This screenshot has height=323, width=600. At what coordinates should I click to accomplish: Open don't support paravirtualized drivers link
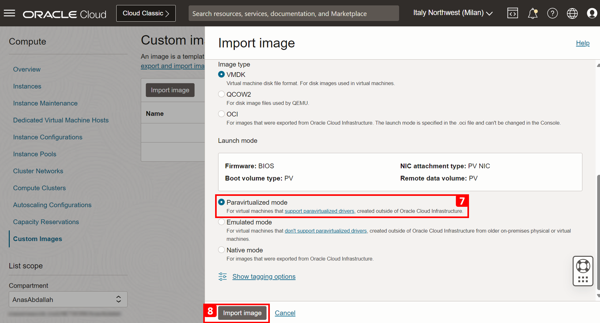coord(326,231)
